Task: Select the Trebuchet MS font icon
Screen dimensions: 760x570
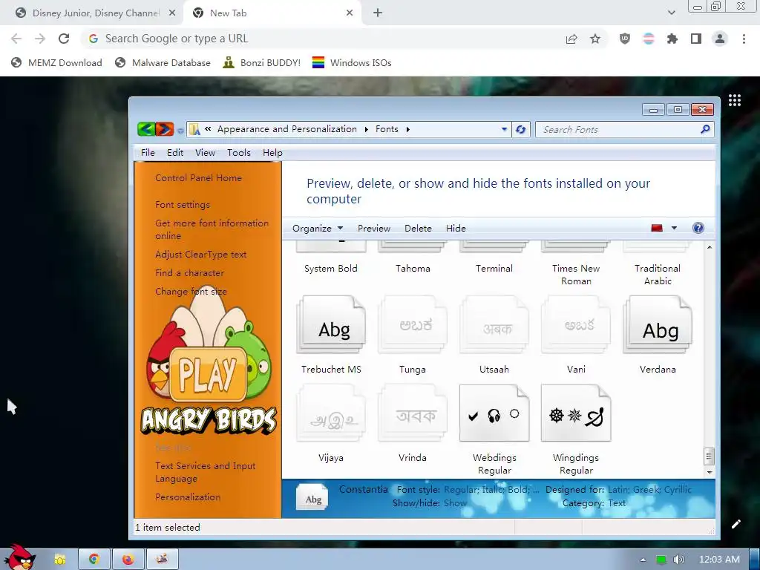Action: pos(331,325)
